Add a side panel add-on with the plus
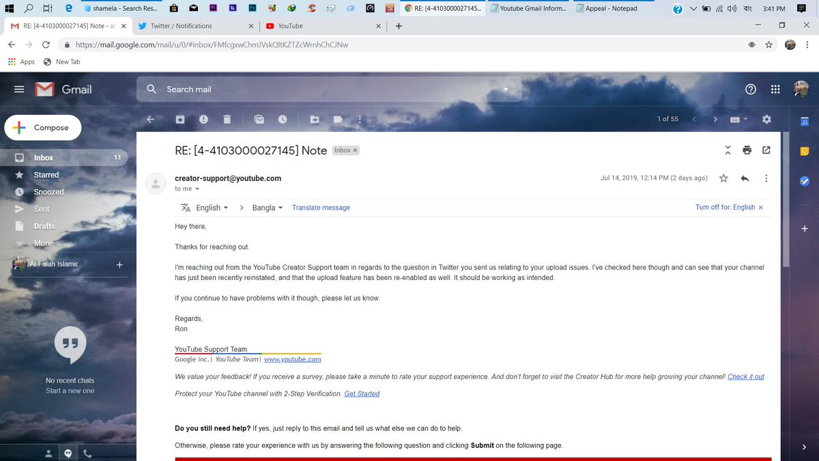819x461 pixels. 805,229
